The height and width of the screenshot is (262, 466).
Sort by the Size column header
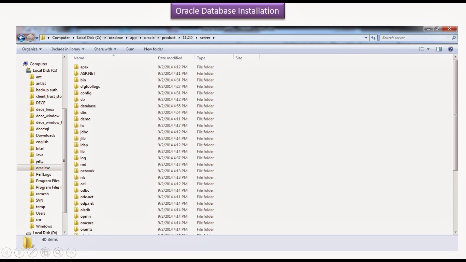click(x=246, y=58)
